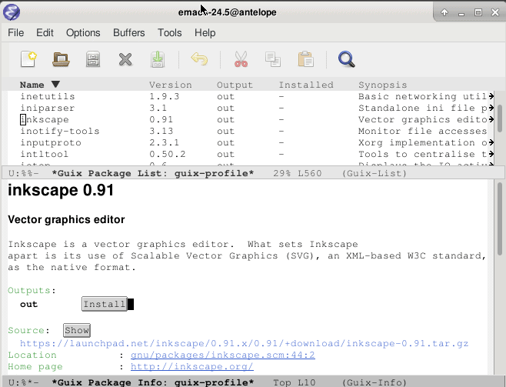The width and height of the screenshot is (506, 387).
Task: Click the Installed column header
Action: pyautogui.click(x=306, y=85)
